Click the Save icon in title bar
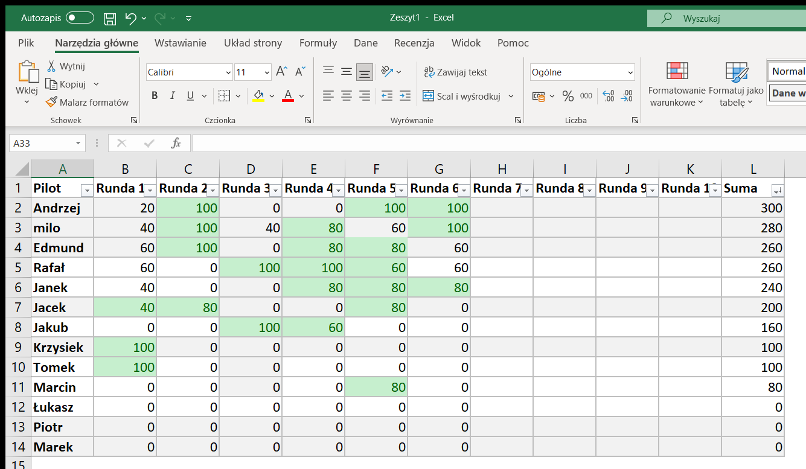Viewport: 806px width, 469px height. (109, 18)
